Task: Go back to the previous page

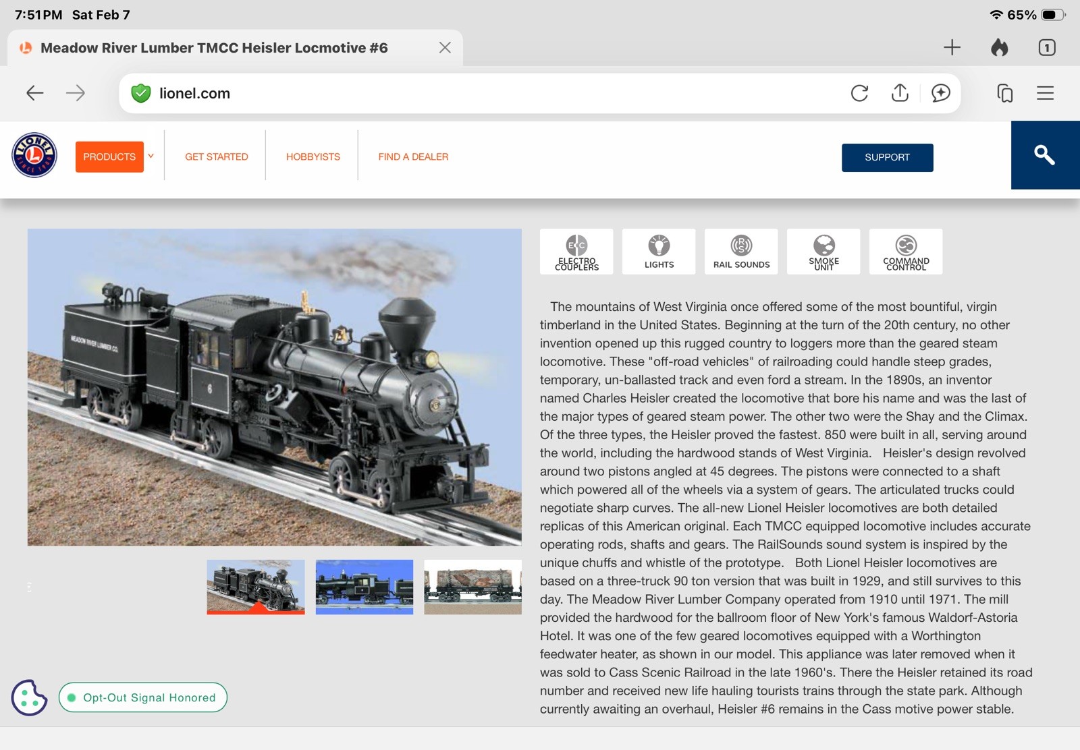Action: (35, 93)
